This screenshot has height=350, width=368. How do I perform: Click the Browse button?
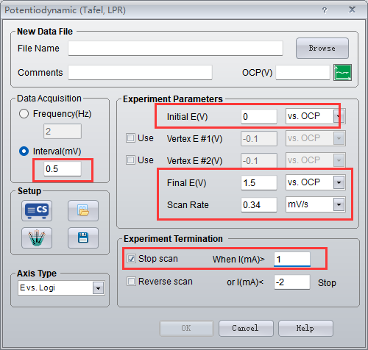point(322,48)
